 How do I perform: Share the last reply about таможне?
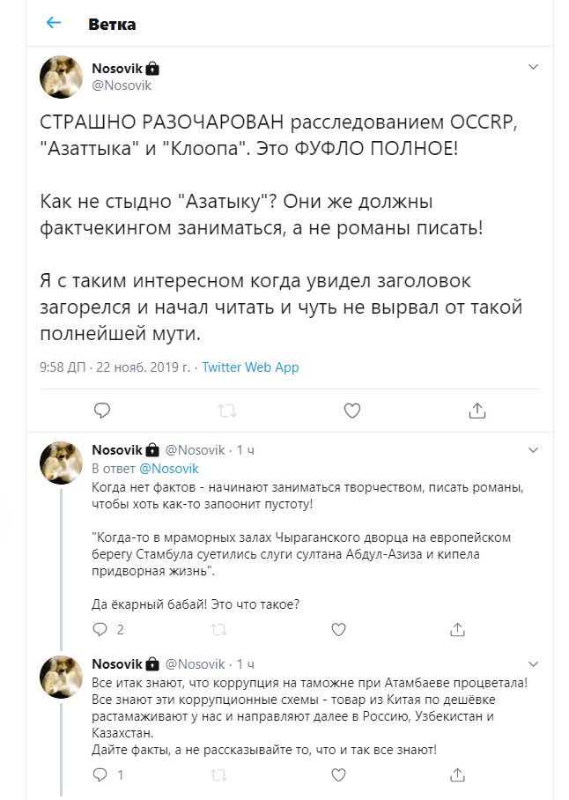[456, 775]
